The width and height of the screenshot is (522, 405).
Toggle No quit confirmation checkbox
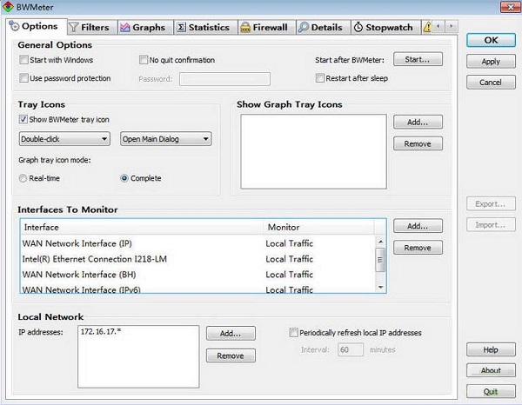[x=144, y=61]
